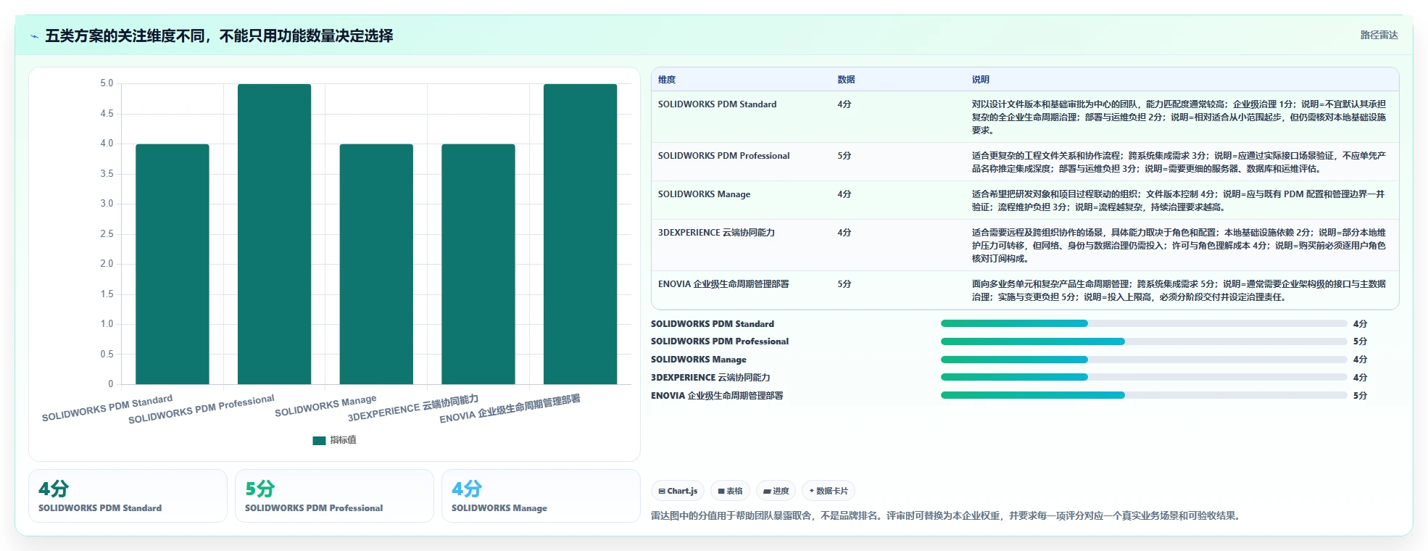Image resolution: width=1428 pixels, height=551 pixels.
Task: Select the ENOVIA bar in the bar chart
Action: (x=580, y=234)
